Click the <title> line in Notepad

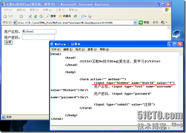click(x=120, y=61)
